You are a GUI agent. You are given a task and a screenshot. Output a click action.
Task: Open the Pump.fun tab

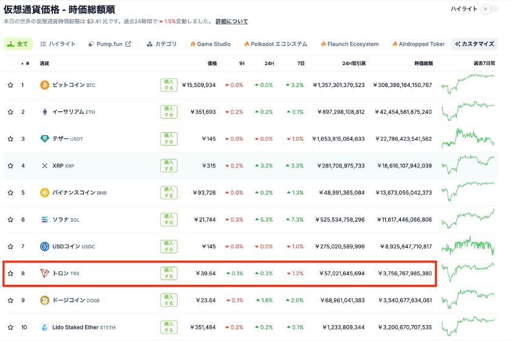coord(109,44)
